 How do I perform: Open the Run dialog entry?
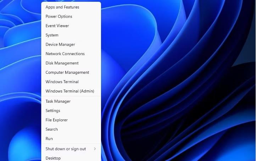[x=71, y=138]
